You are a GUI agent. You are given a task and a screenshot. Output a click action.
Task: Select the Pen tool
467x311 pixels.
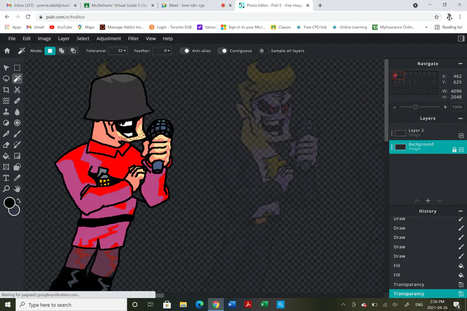[x=6, y=134]
